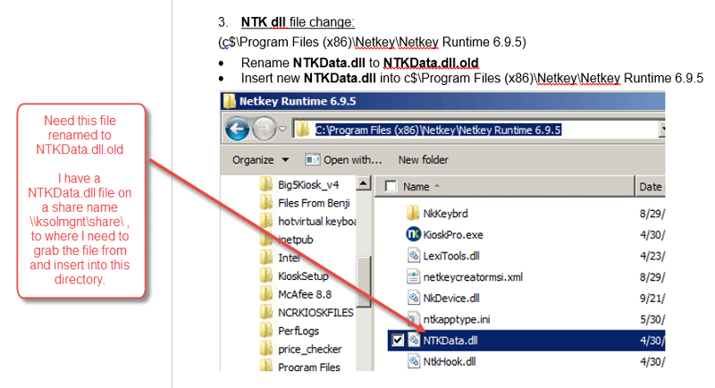Image resolution: width=715 pixels, height=388 pixels.
Task: Click the Back navigation arrow in Explorer
Action: pyautogui.click(x=237, y=129)
